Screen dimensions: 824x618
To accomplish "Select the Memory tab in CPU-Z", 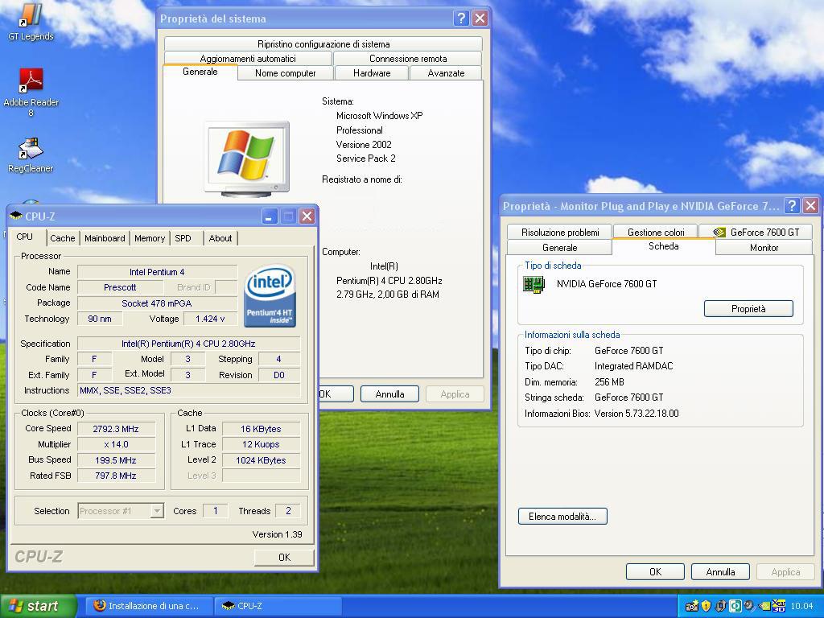I will coord(150,238).
